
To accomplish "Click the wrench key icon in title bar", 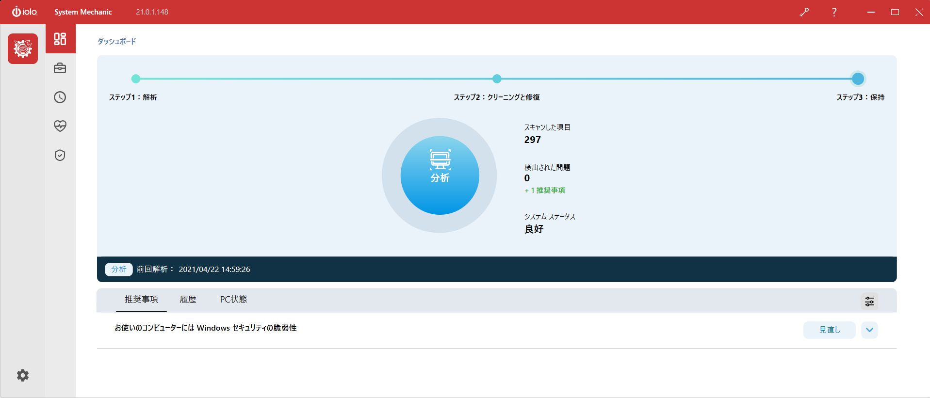I will click(x=804, y=12).
